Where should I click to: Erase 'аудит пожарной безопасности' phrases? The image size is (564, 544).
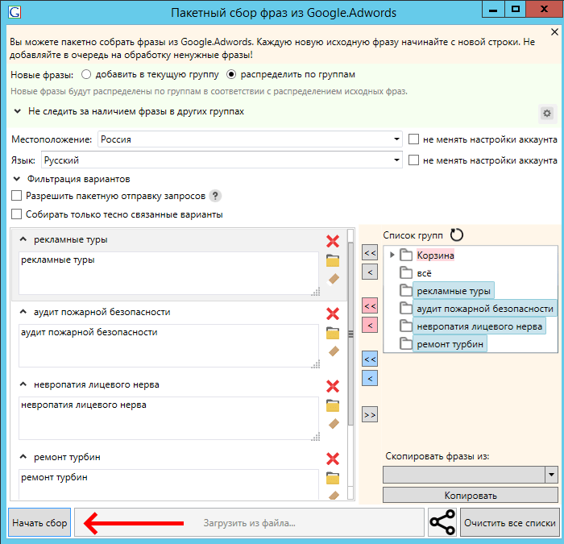334,351
